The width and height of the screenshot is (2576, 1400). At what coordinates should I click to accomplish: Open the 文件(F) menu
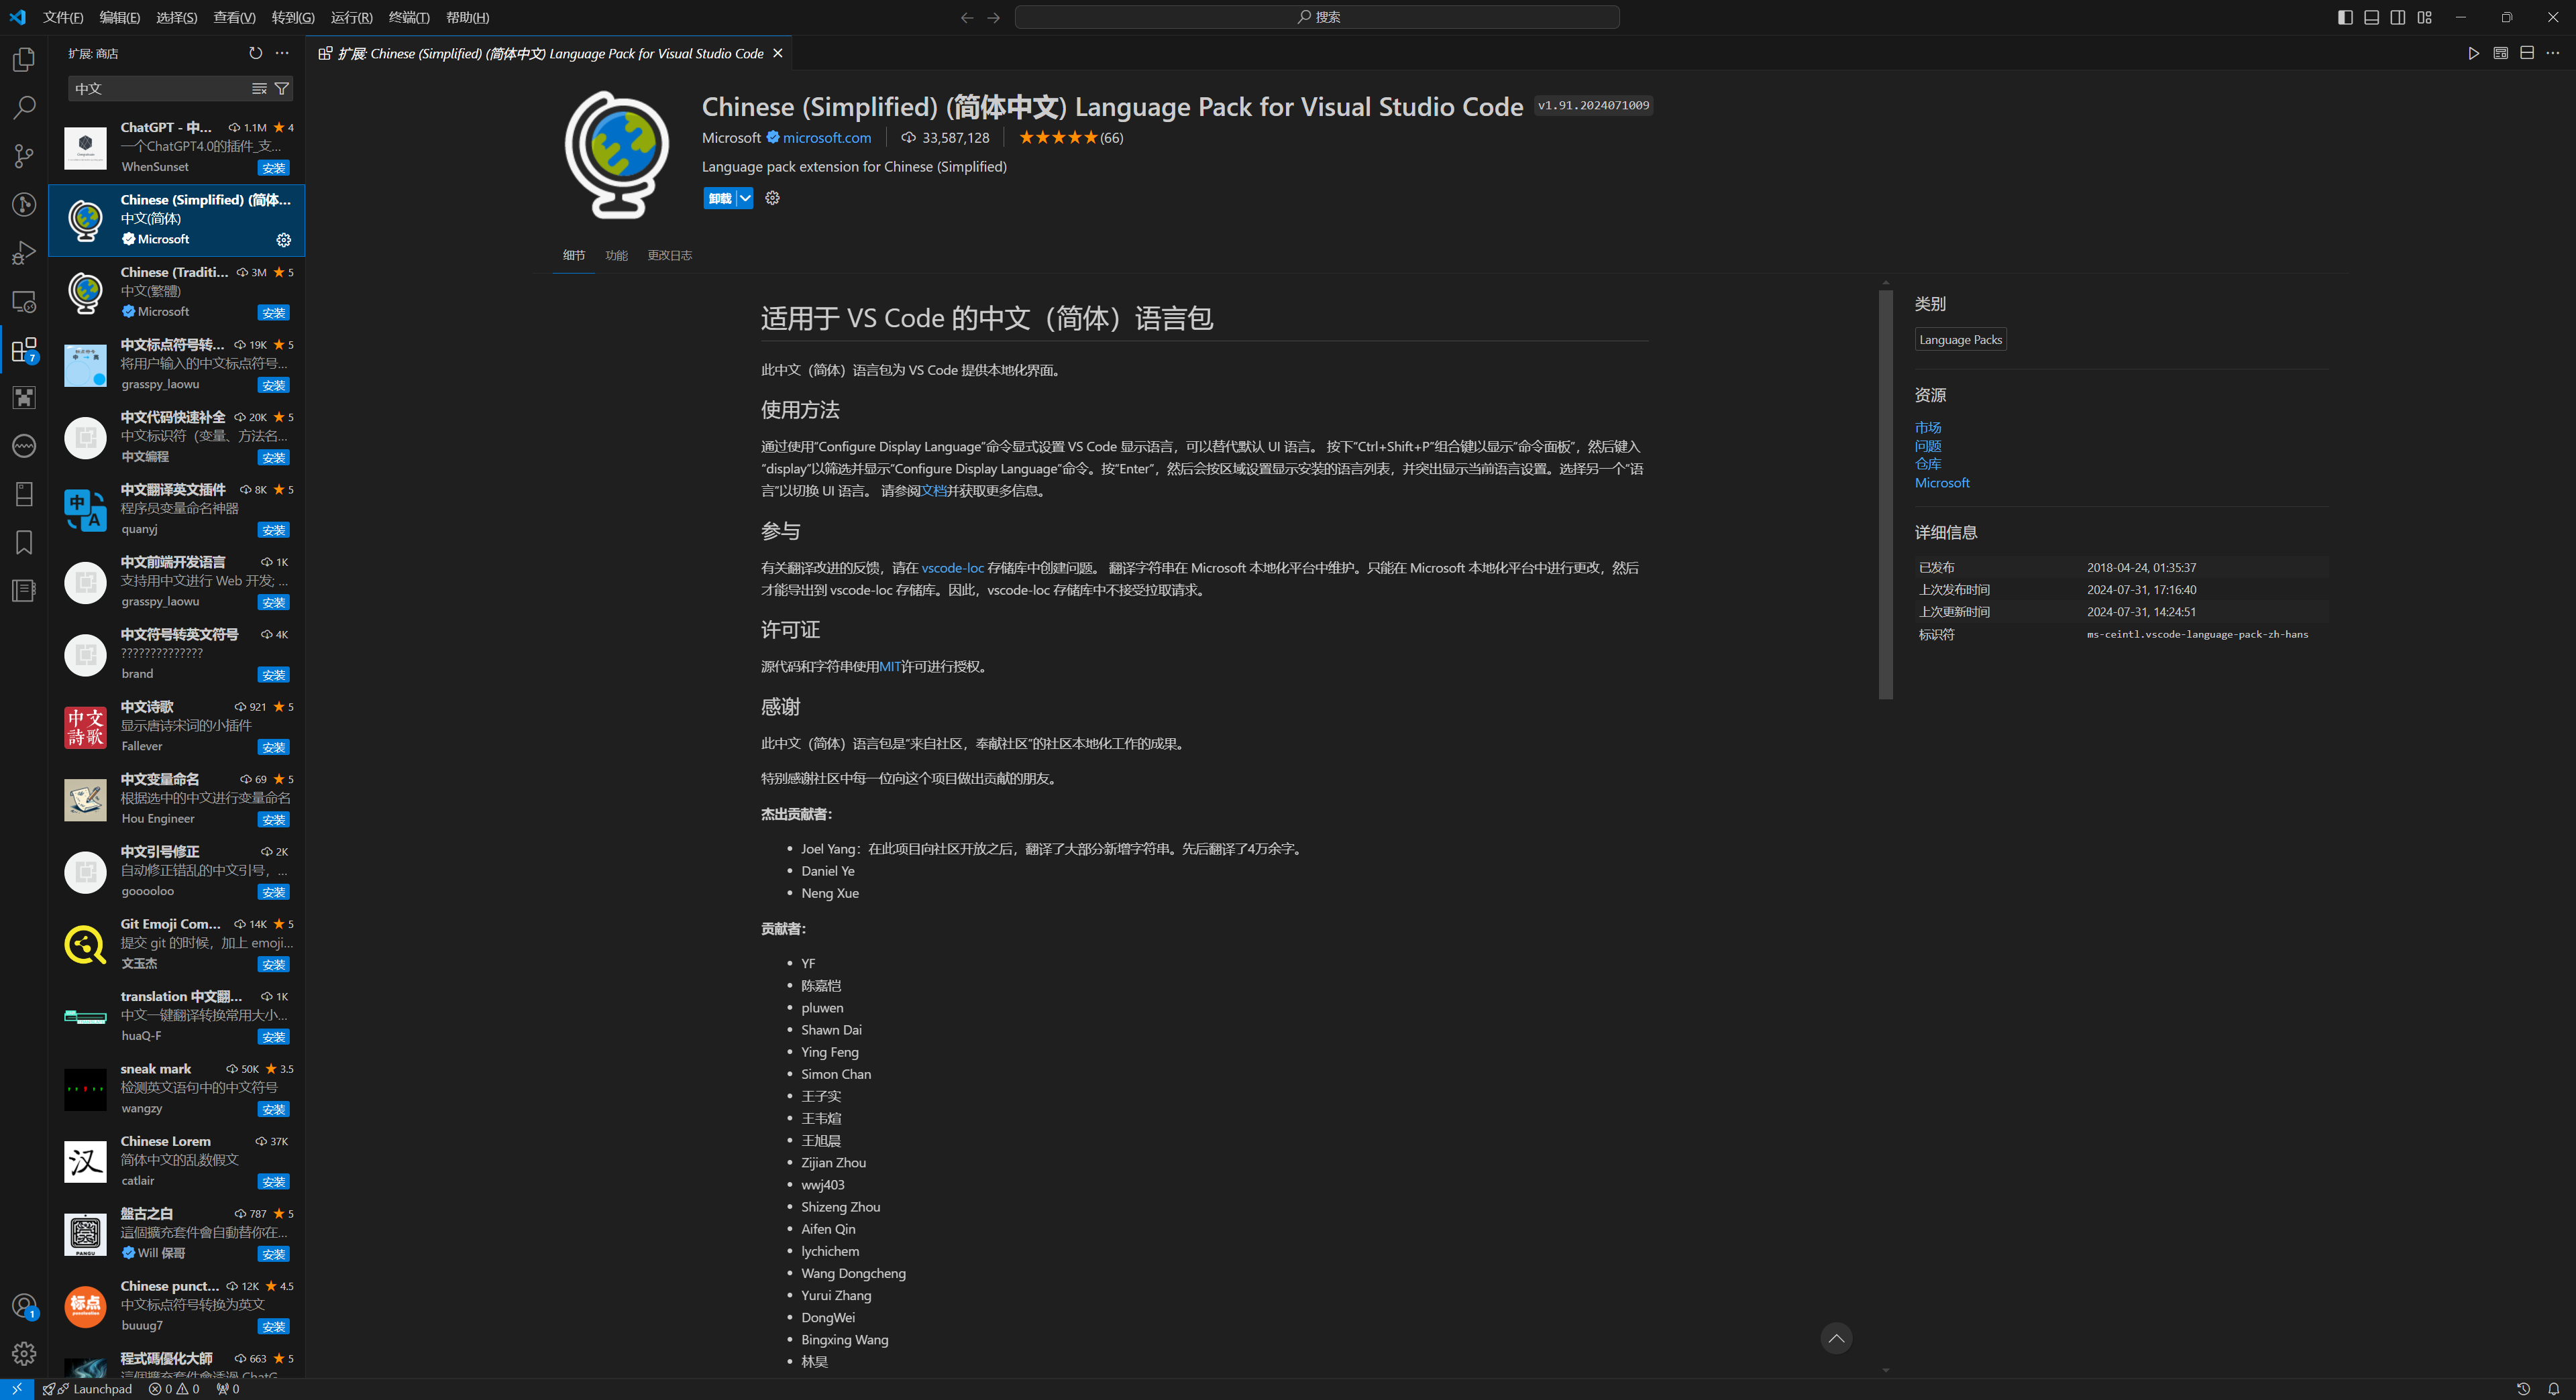pos(63,17)
